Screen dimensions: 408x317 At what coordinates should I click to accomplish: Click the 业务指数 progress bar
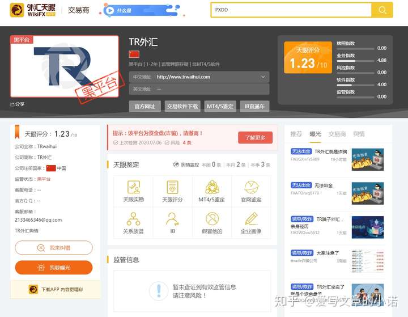pos(355,61)
